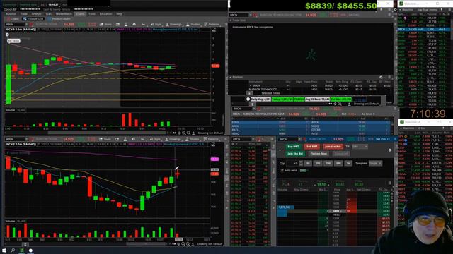The image size is (453, 254).
Task: Open Position section settings gear
Action: [381, 77]
